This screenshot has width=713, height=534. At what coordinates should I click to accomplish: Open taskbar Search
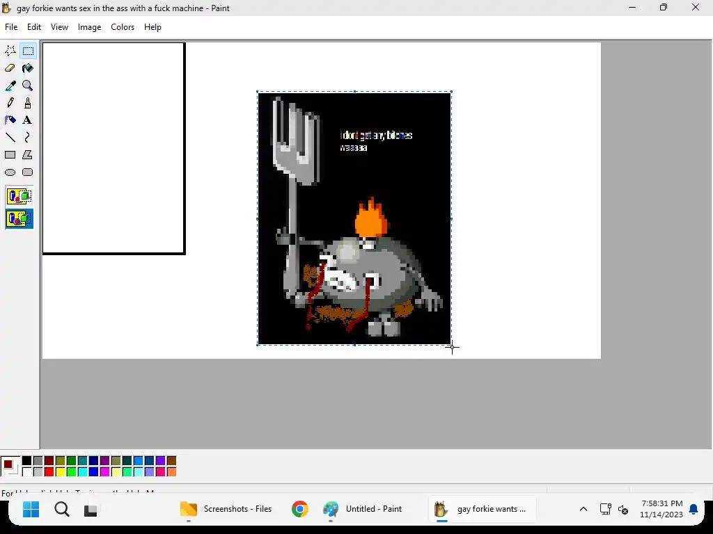(x=62, y=509)
